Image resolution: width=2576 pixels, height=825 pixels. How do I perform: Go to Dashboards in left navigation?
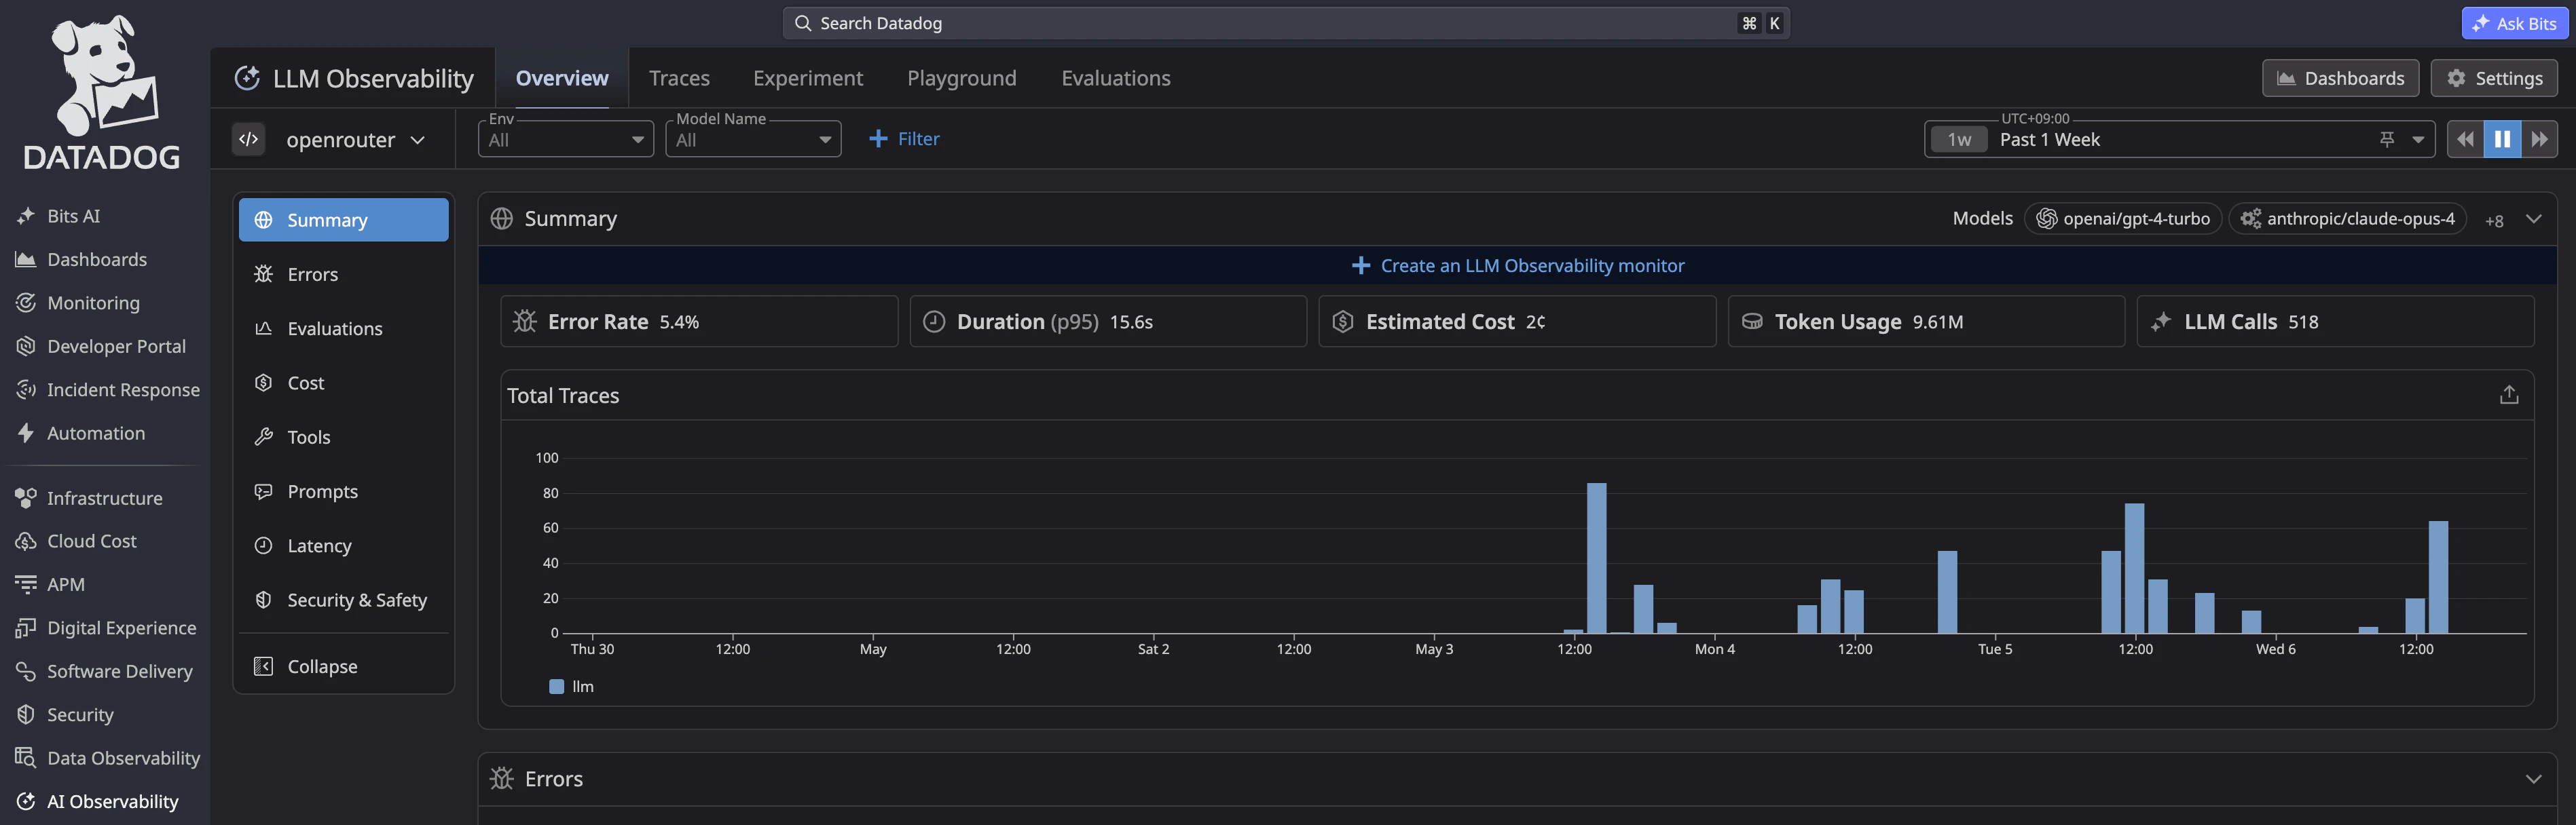81,260
